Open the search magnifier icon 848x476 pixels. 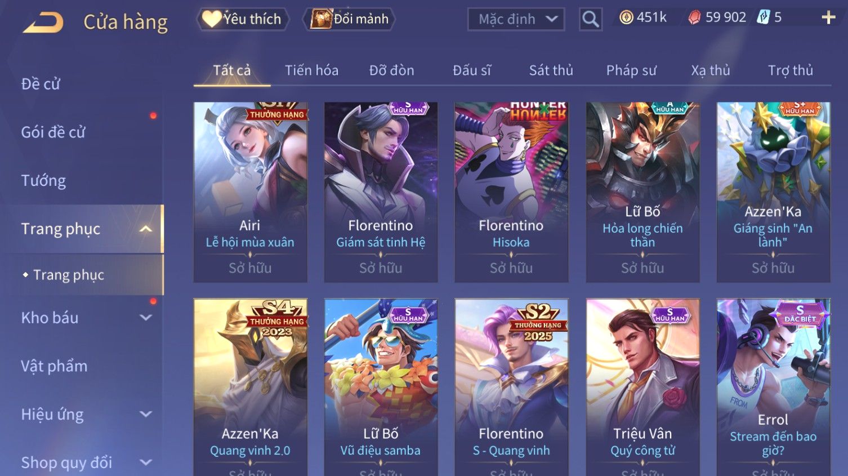[x=590, y=19]
